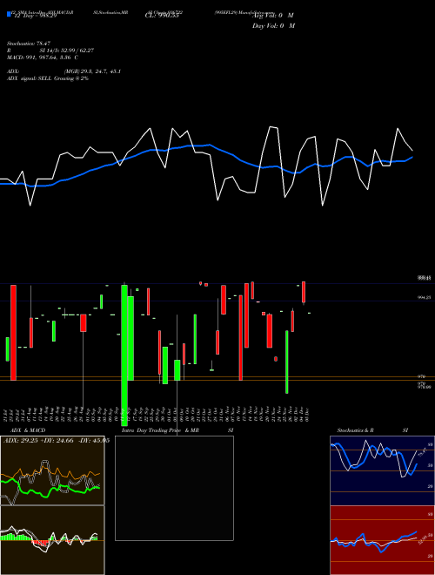Click the ADX '(MGR) 29.3, 24.7, 45.1' values

pos(92,71)
